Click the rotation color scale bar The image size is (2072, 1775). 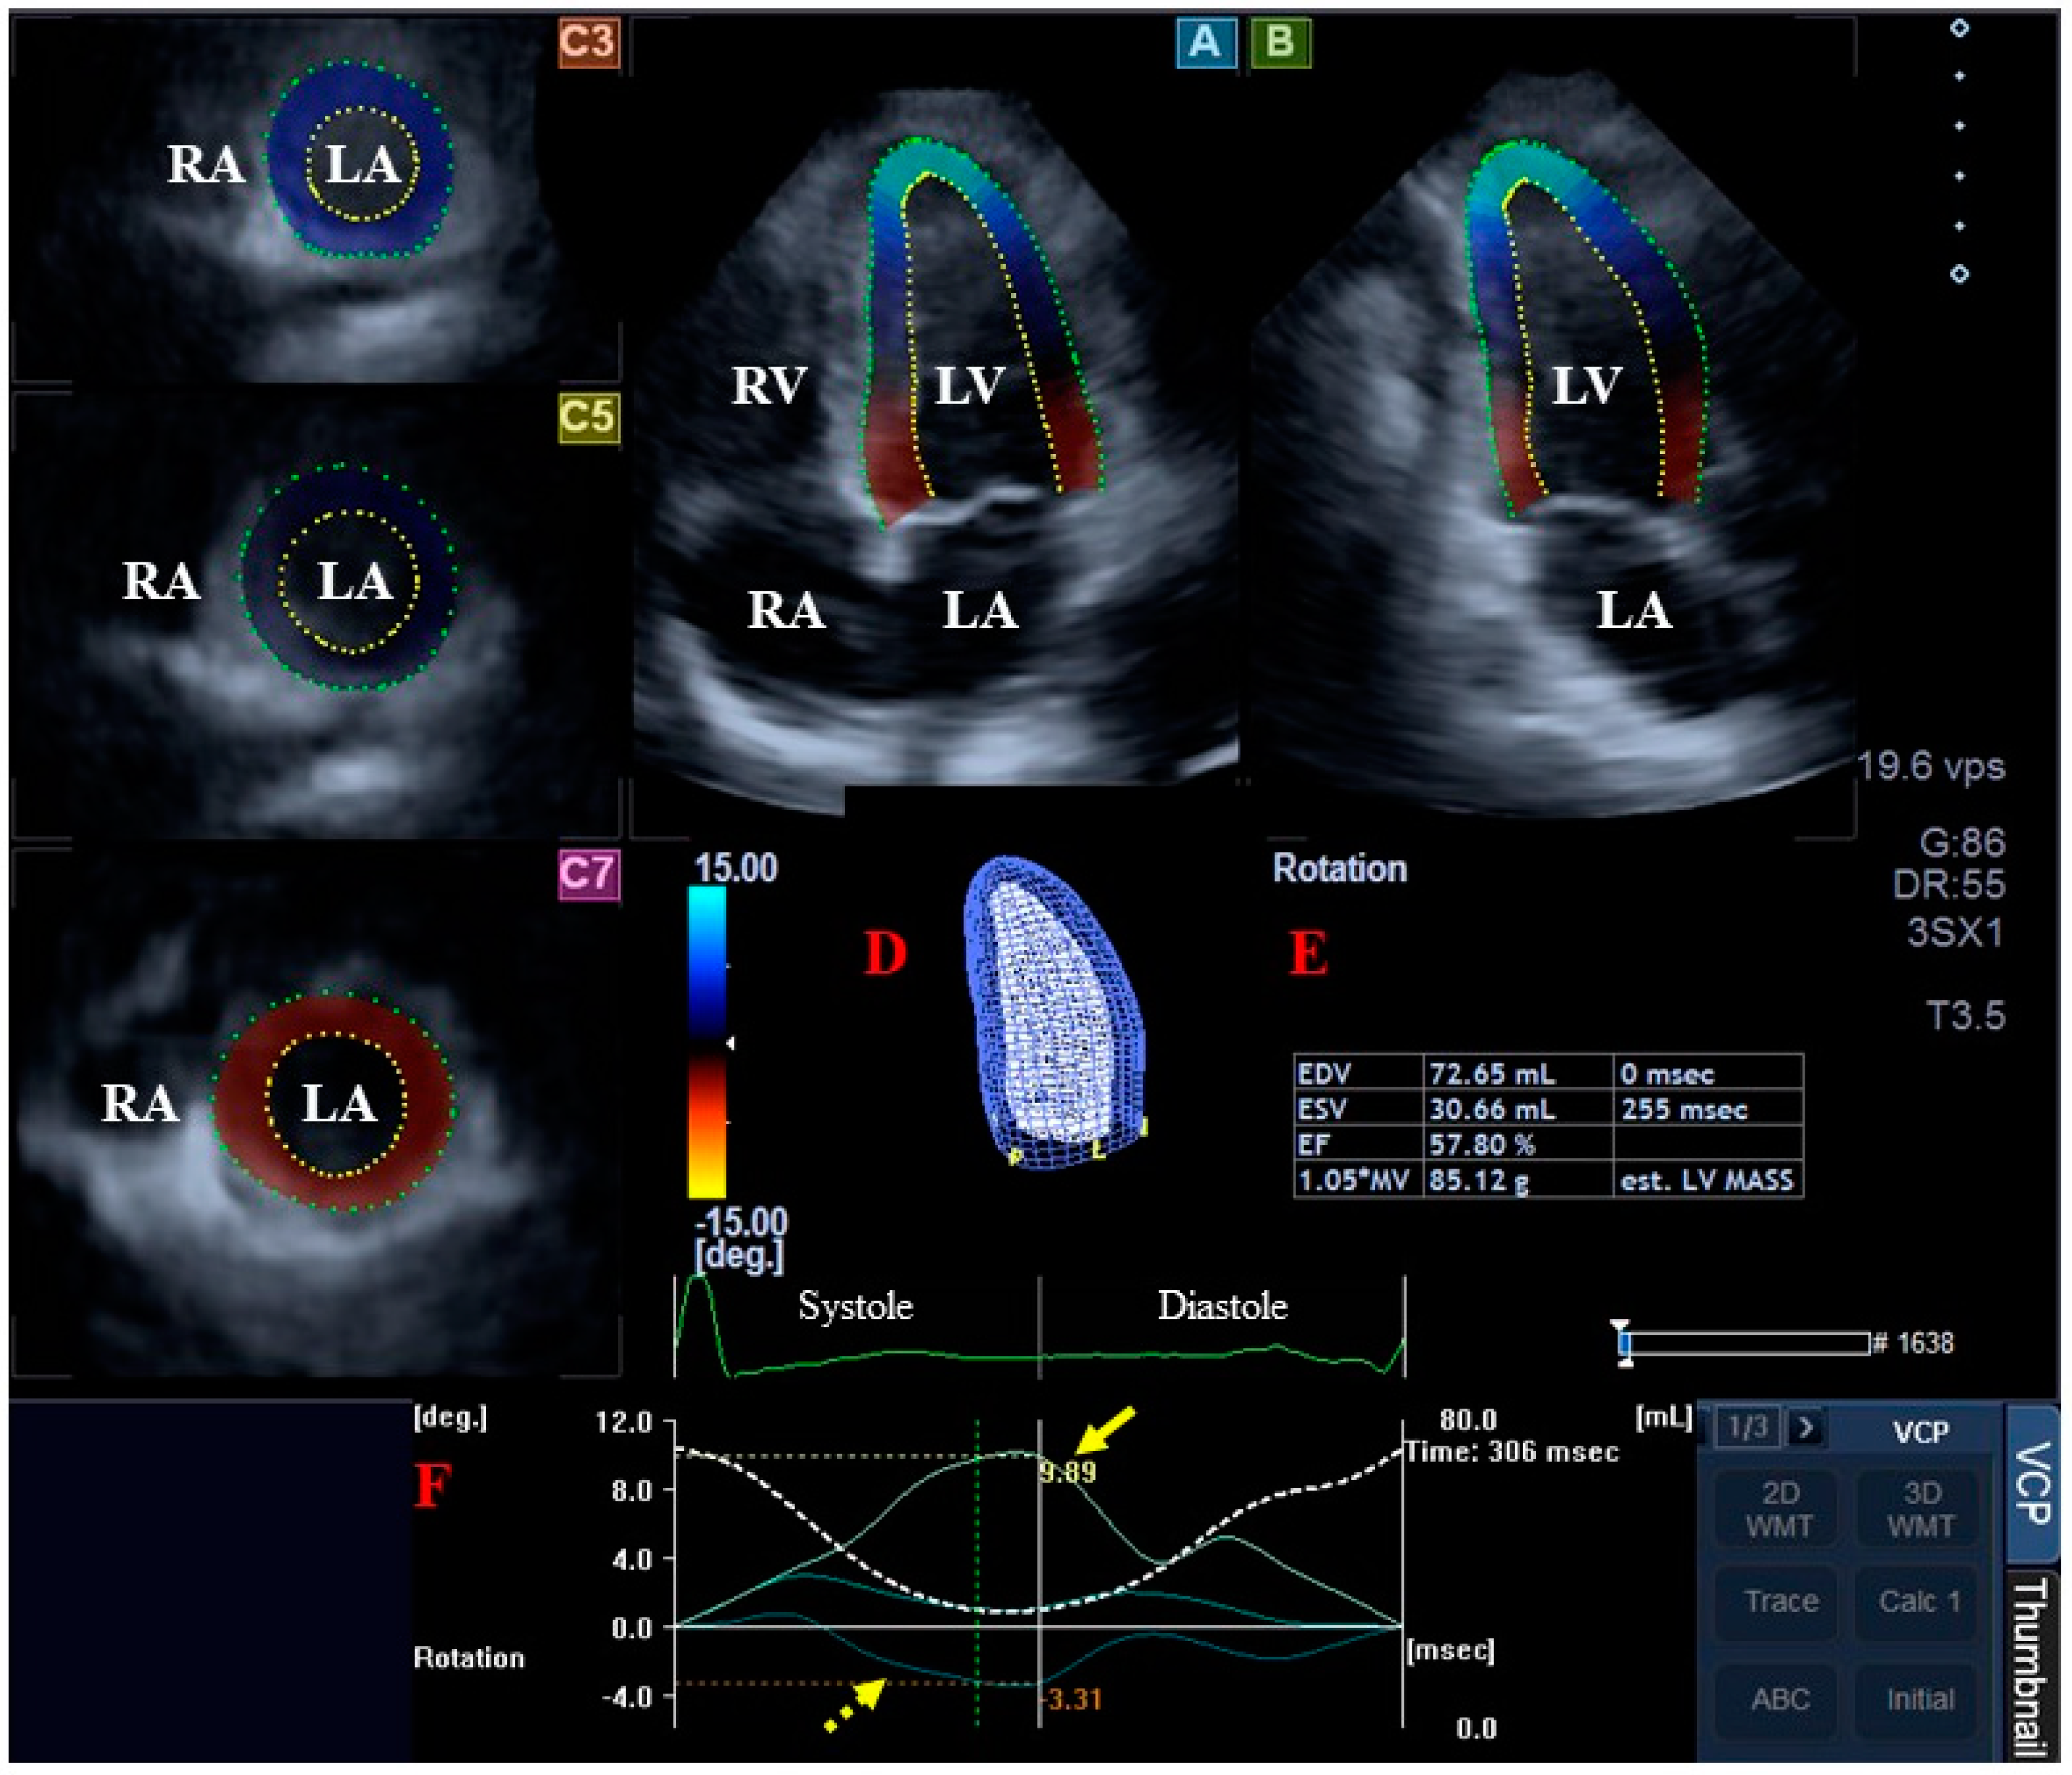coord(707,1042)
